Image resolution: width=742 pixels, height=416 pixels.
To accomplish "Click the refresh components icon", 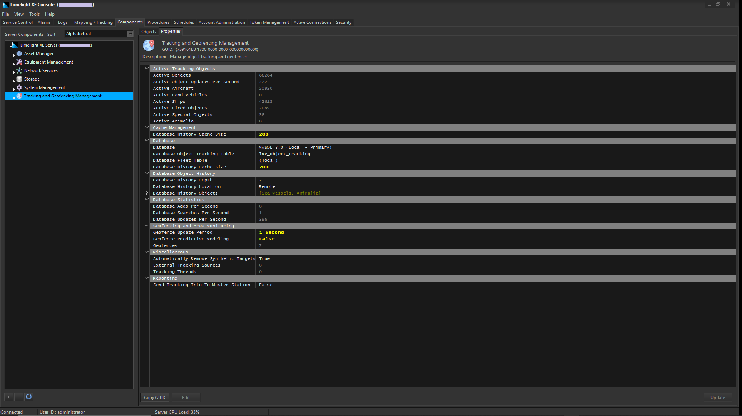I will (29, 397).
